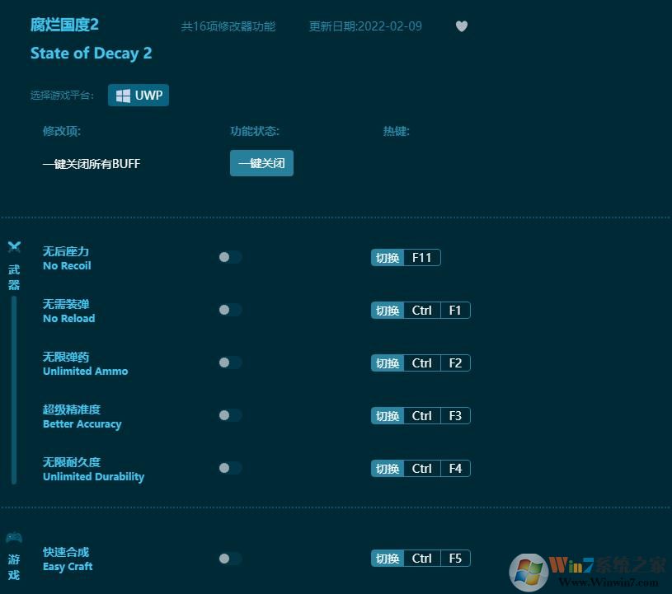
Task: Click 切换 button in Better Accuracy row
Action: 388,416
